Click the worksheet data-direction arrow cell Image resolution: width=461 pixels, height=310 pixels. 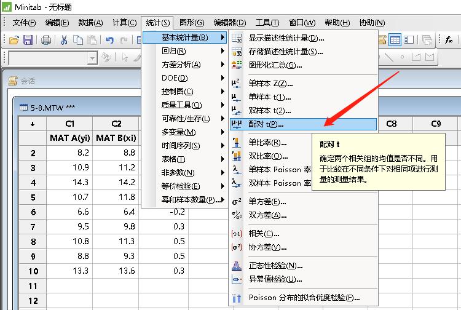tap(33, 124)
